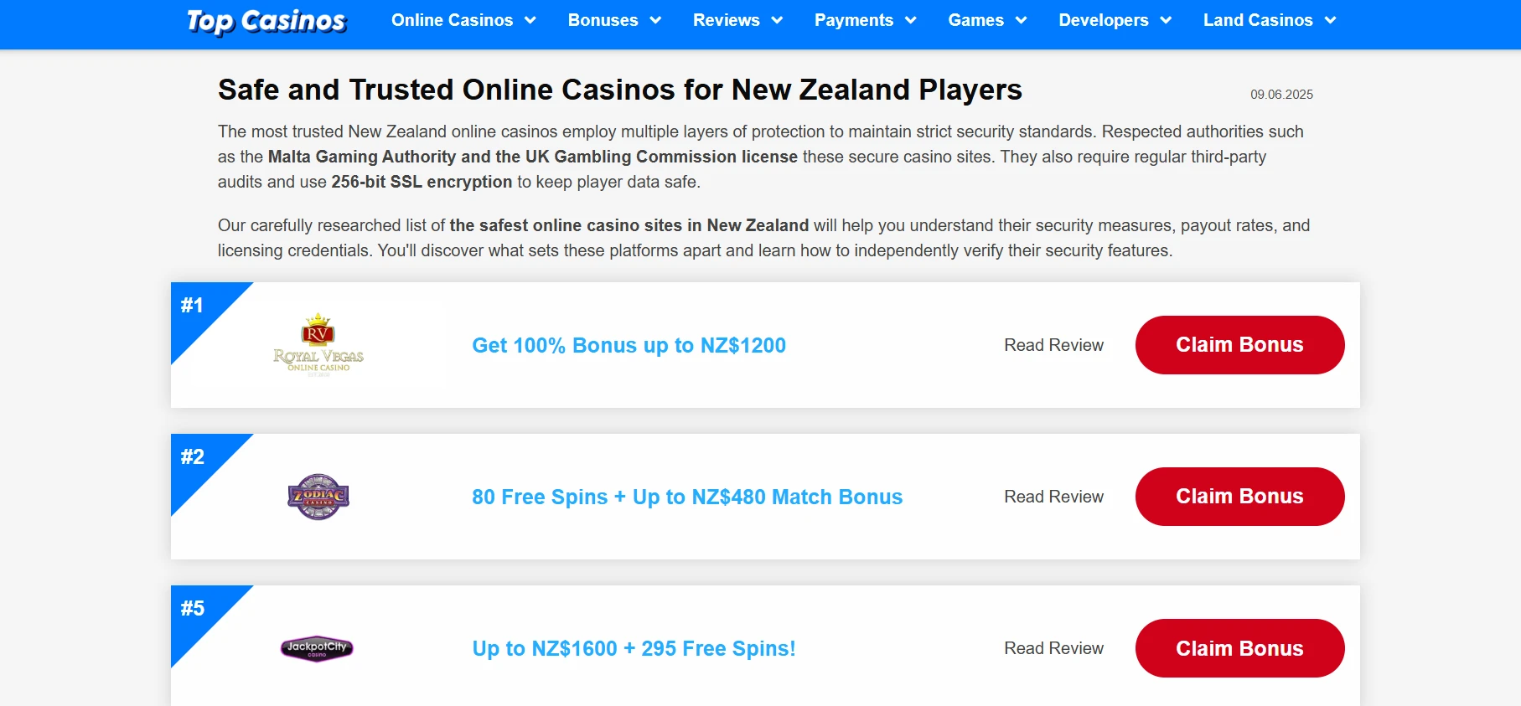
Task: Open the Games dropdown arrow
Action: click(x=1021, y=21)
